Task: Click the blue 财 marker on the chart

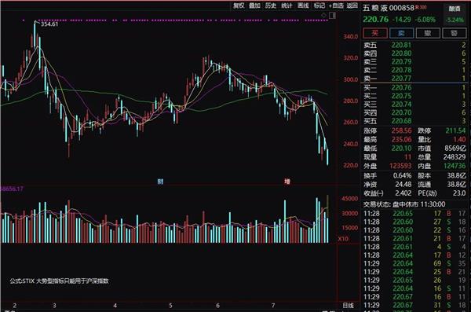Action: [160, 182]
